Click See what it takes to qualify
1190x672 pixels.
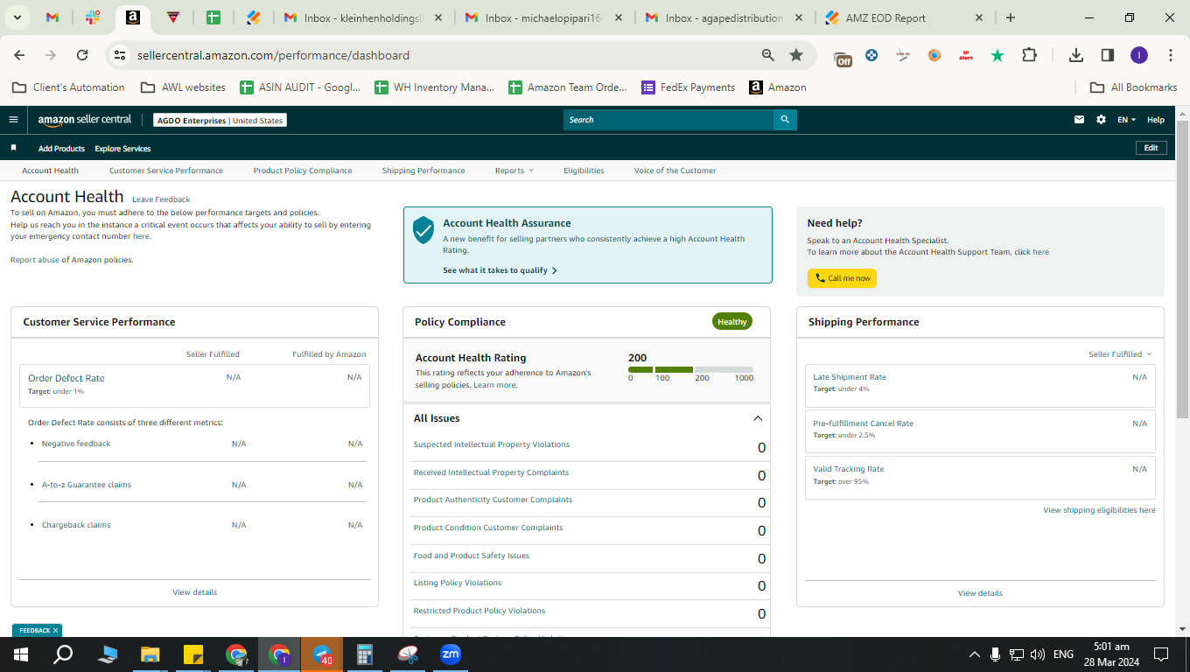click(x=500, y=270)
